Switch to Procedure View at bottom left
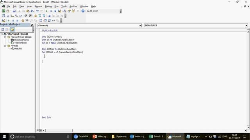Image resolution: width=250 pixels, height=140 pixels. [x=37, y=130]
